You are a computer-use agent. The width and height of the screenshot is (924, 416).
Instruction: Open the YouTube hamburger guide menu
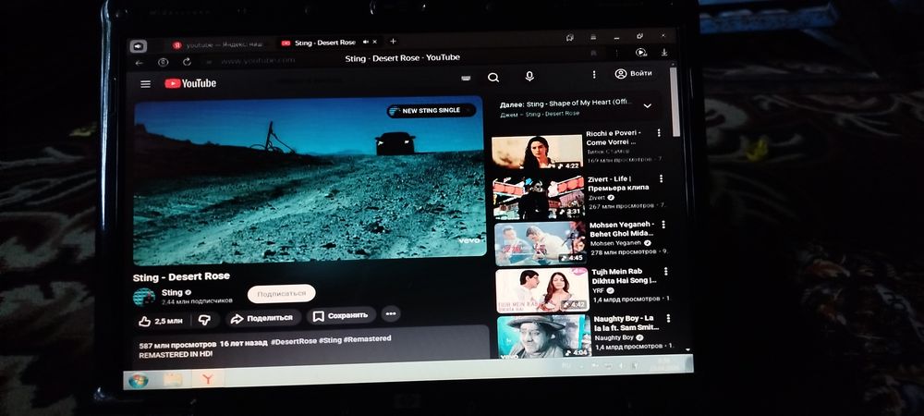(x=146, y=84)
